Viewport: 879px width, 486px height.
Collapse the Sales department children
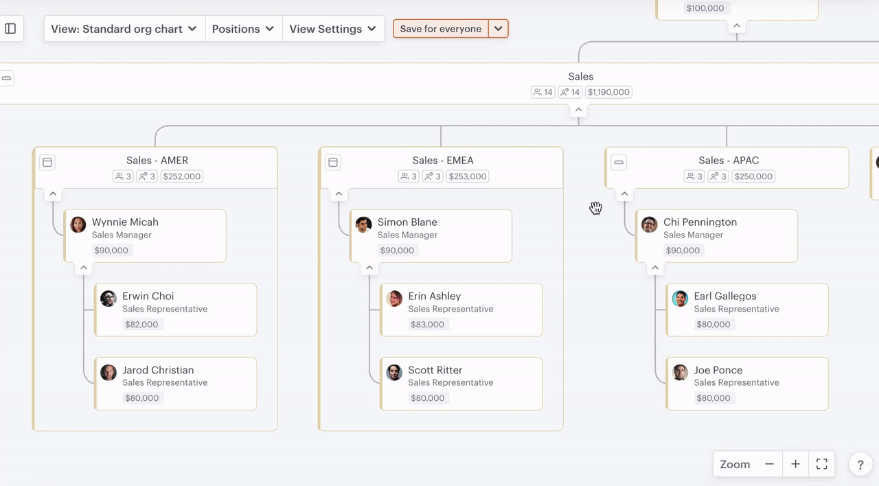pyautogui.click(x=578, y=110)
